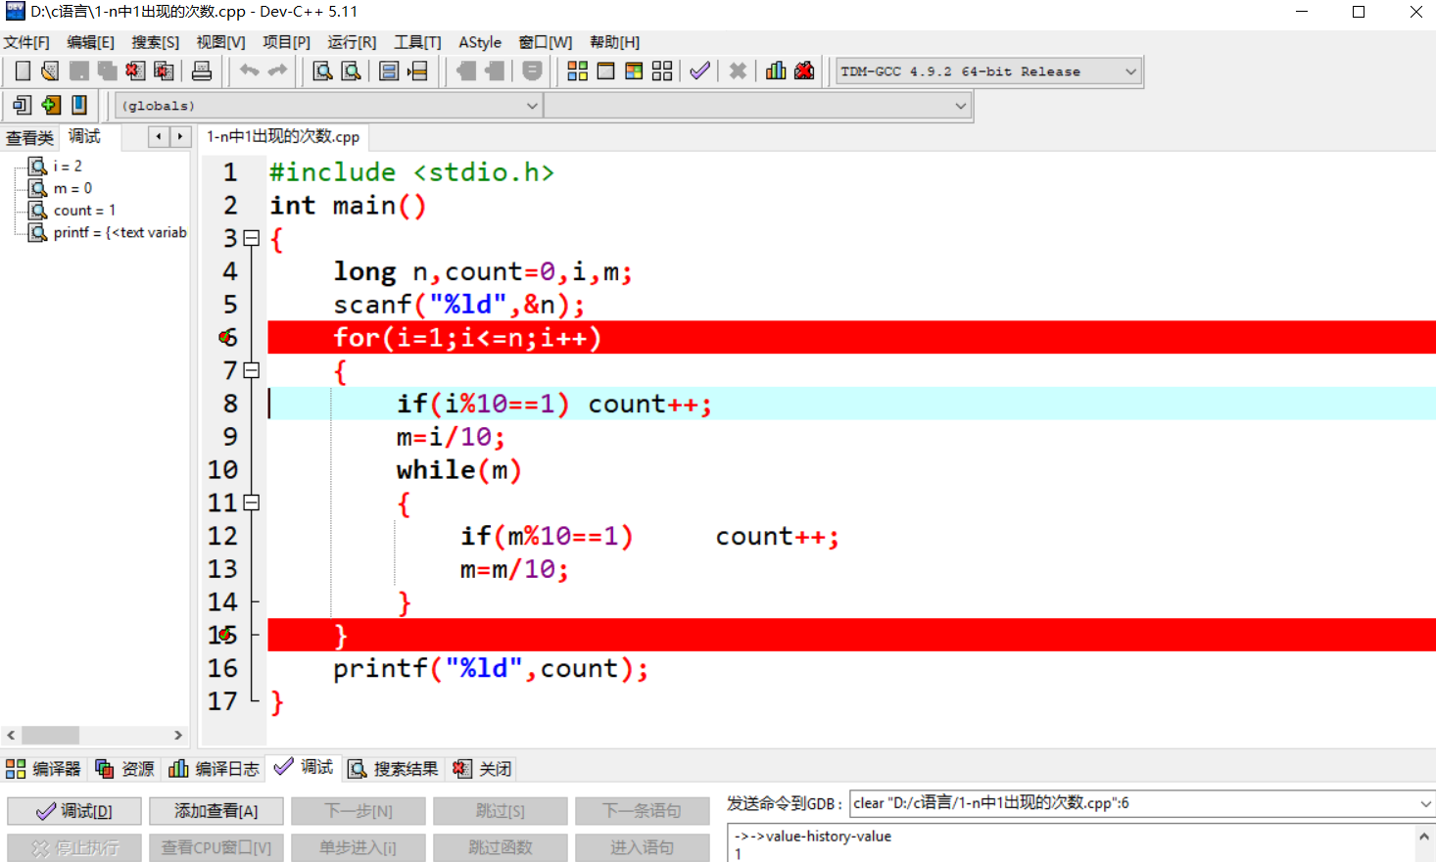Open Replace with the second magnifier icon
The width and height of the screenshot is (1436, 862).
coord(351,71)
